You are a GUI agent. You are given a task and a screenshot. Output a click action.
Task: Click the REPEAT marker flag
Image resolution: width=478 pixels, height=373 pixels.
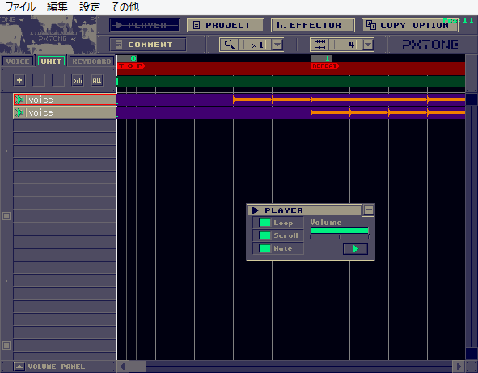pos(325,66)
